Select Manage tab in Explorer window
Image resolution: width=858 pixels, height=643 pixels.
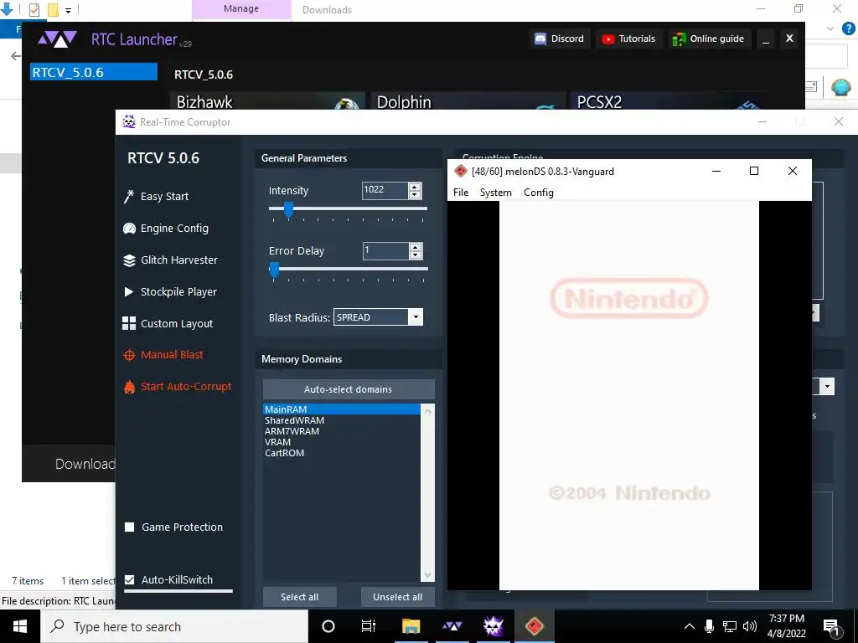point(241,9)
